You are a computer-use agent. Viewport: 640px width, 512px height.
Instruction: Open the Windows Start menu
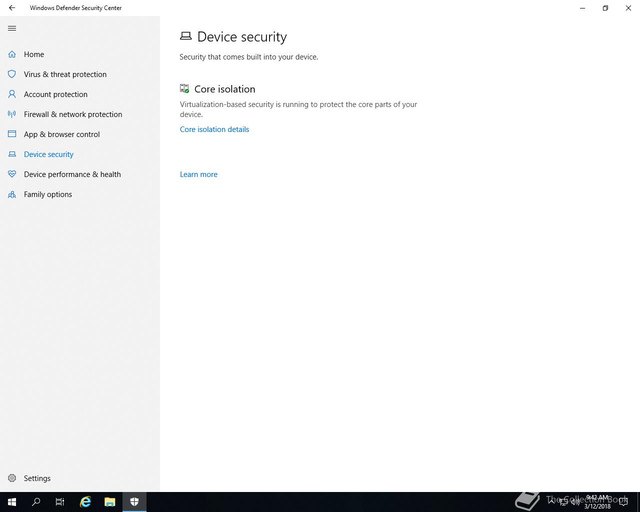(x=12, y=502)
